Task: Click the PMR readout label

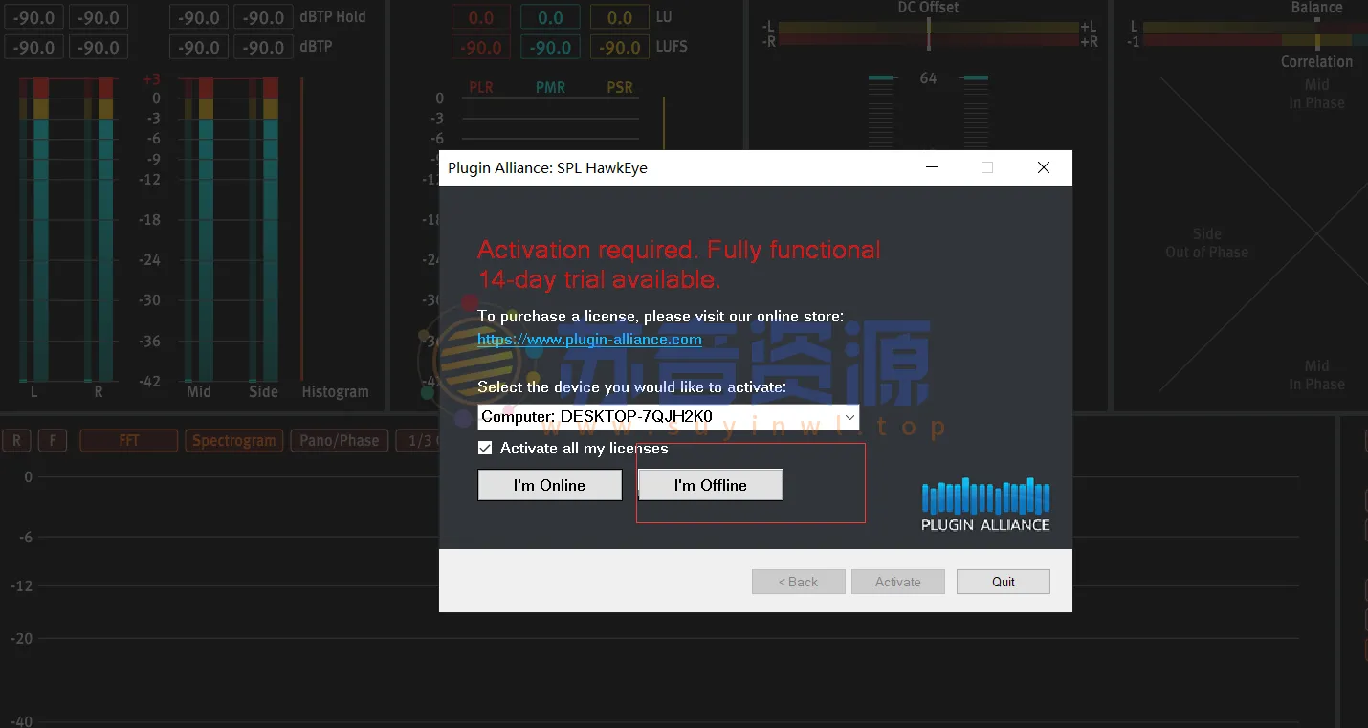Action: click(550, 88)
